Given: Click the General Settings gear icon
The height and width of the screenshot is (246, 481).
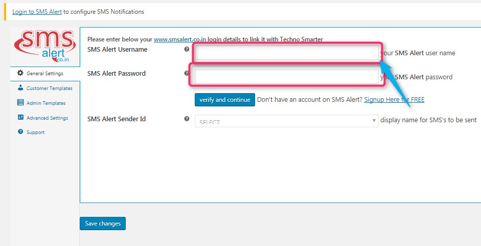Looking at the screenshot, I should (20, 73).
